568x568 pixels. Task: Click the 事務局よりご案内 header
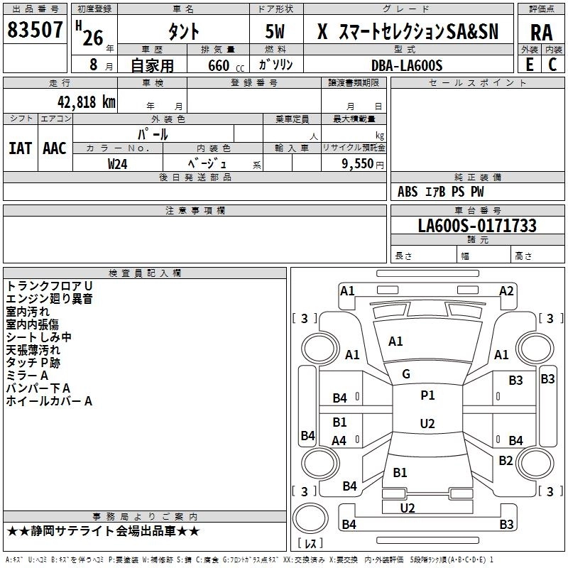145,517
